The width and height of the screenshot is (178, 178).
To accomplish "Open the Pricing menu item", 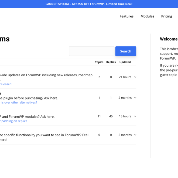I will click(x=167, y=16).
